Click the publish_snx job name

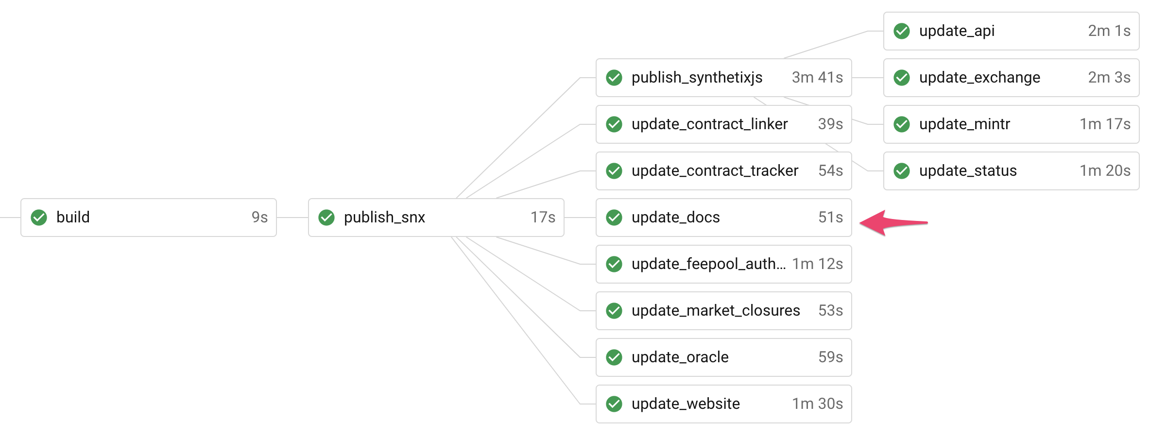pyautogui.click(x=384, y=218)
